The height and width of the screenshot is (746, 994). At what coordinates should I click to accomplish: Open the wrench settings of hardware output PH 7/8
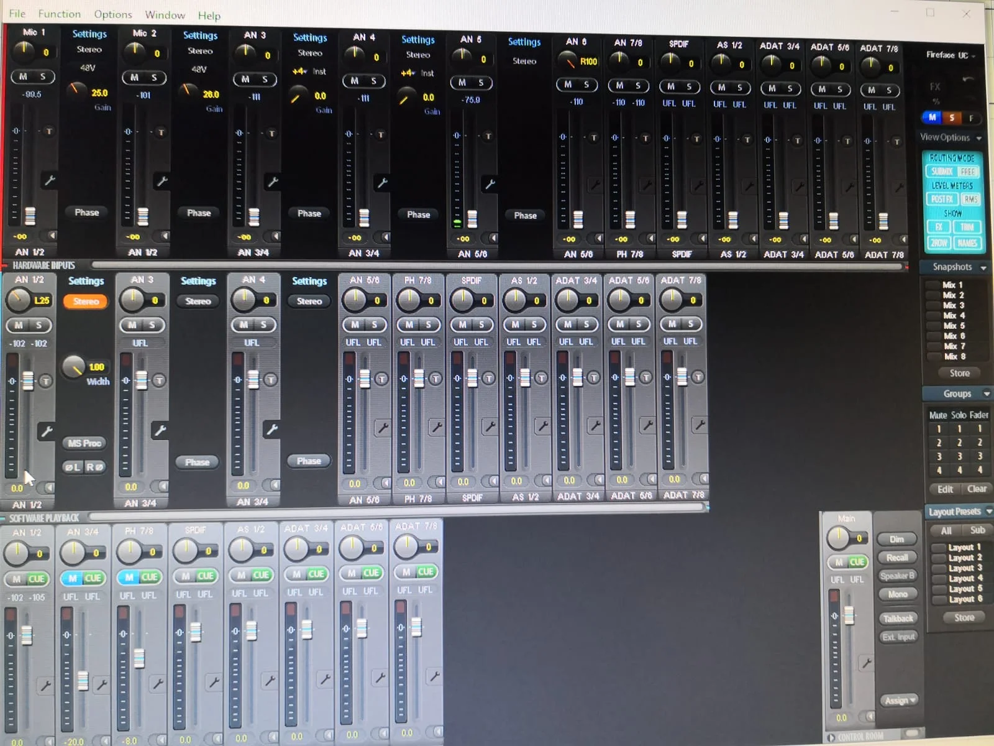[437, 427]
